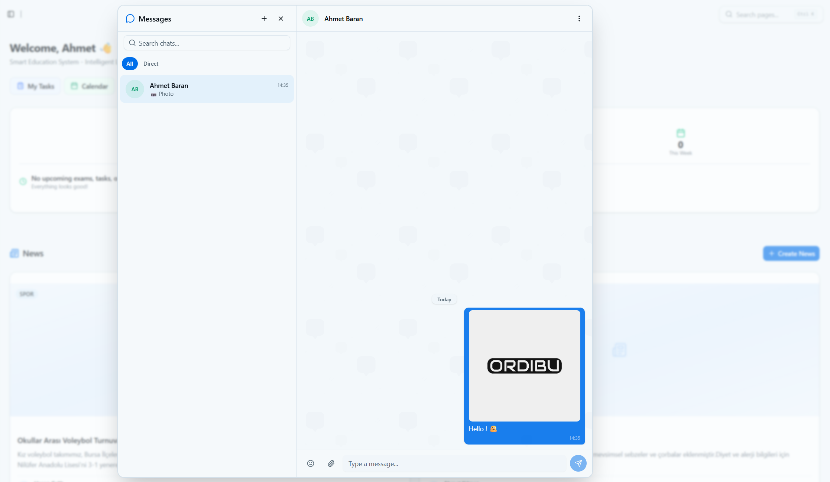Image resolution: width=830 pixels, height=482 pixels.
Task: Click the AB avatar in chat header
Action: (310, 19)
